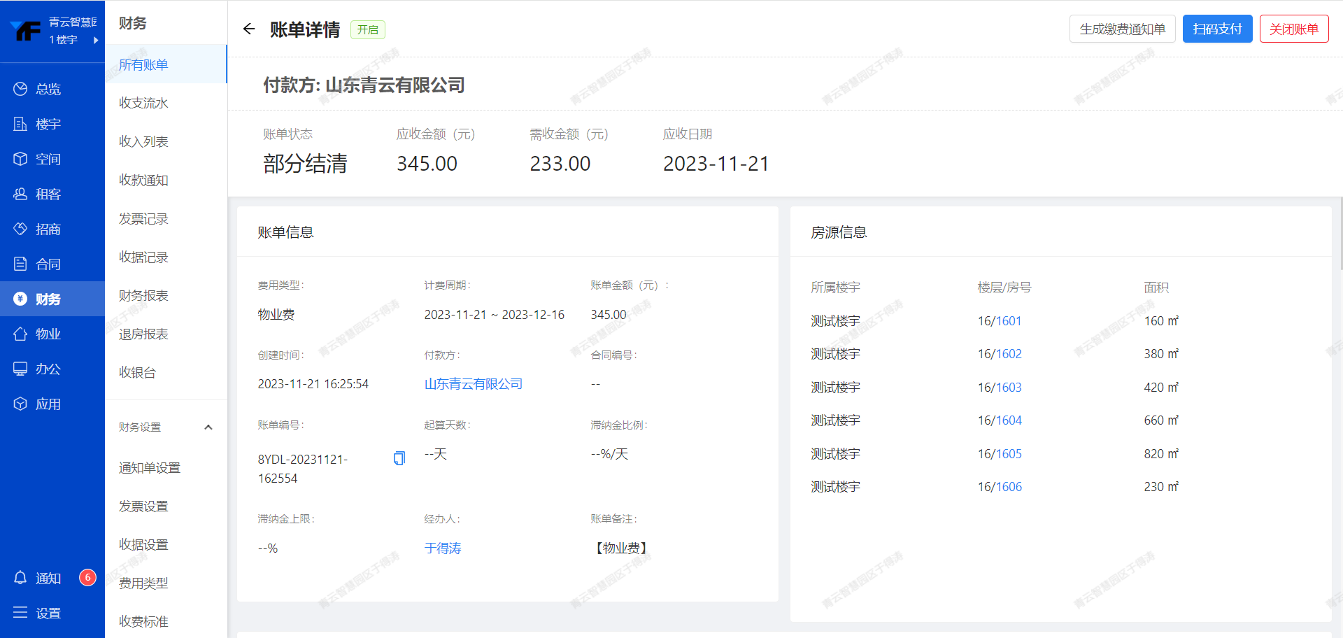Select 发票记录 menu item
This screenshot has height=638, width=1343.
(143, 219)
